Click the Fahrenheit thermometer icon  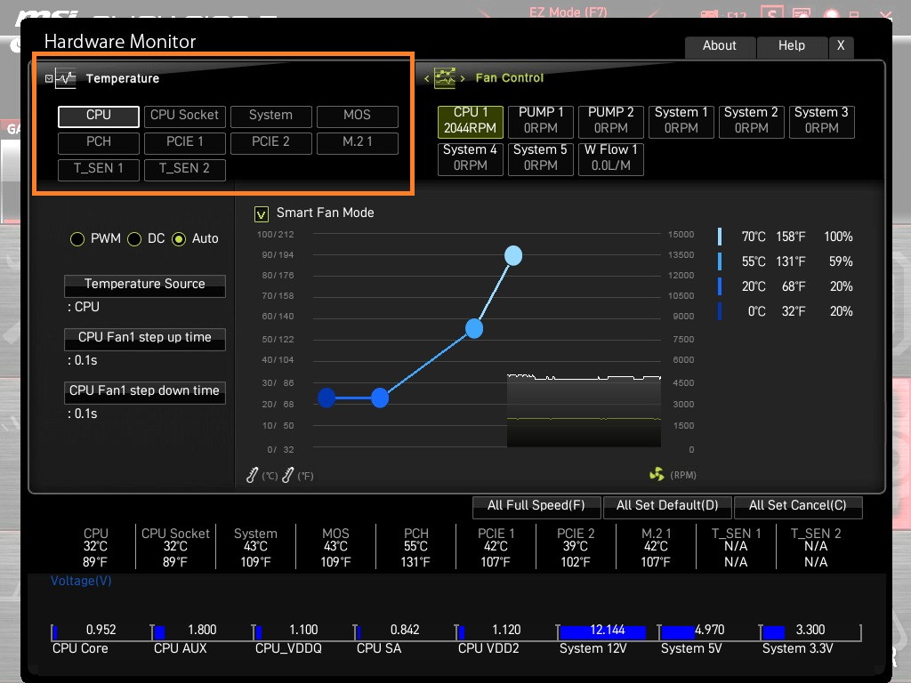(x=287, y=475)
